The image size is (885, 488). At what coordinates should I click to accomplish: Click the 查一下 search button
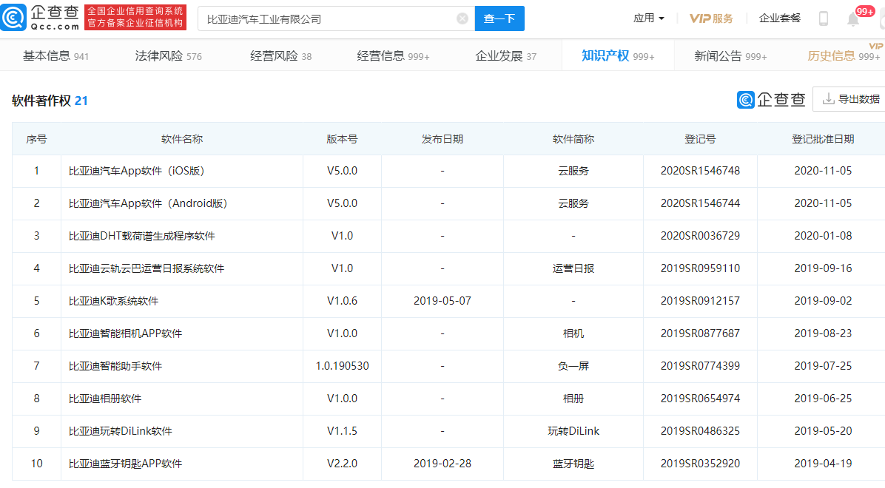tap(499, 18)
